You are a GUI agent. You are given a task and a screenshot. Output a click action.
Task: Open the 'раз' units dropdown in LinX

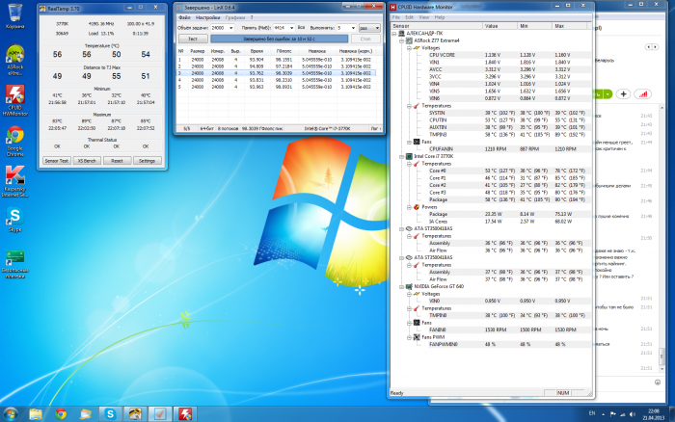coord(369,28)
